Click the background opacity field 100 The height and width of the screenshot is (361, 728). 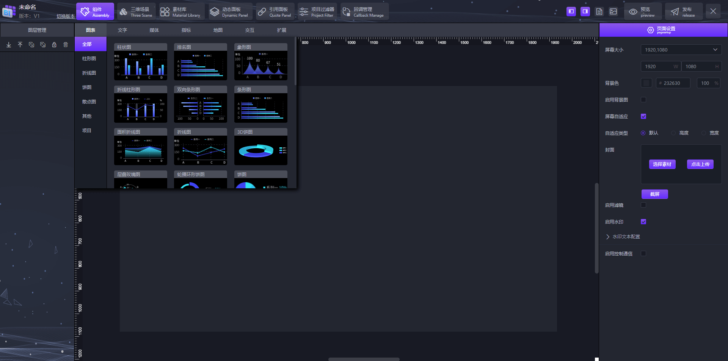click(708, 83)
